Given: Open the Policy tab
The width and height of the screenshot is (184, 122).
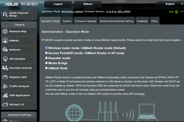Looking at the screenshot, I should pyautogui.click(x=155, y=21).
